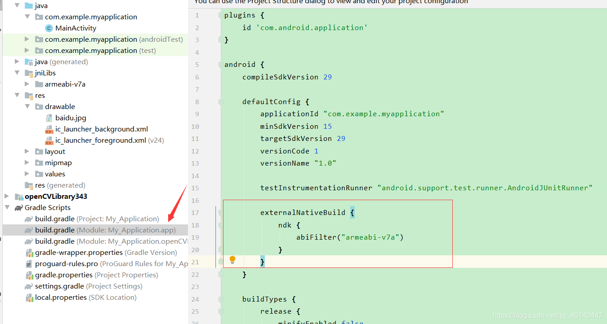Fold the ndk block at line 18
607x324 pixels.
point(220,225)
